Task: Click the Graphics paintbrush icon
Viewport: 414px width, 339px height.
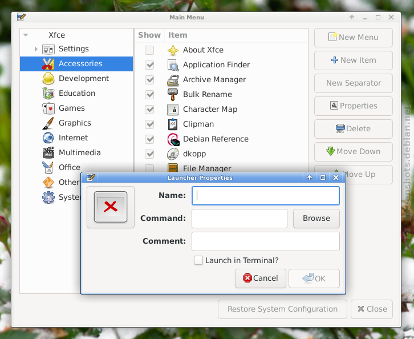Action: (48, 123)
